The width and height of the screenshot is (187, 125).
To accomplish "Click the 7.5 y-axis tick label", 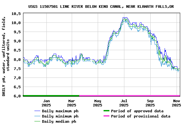I will pyautogui.click(x=17, y=69).
